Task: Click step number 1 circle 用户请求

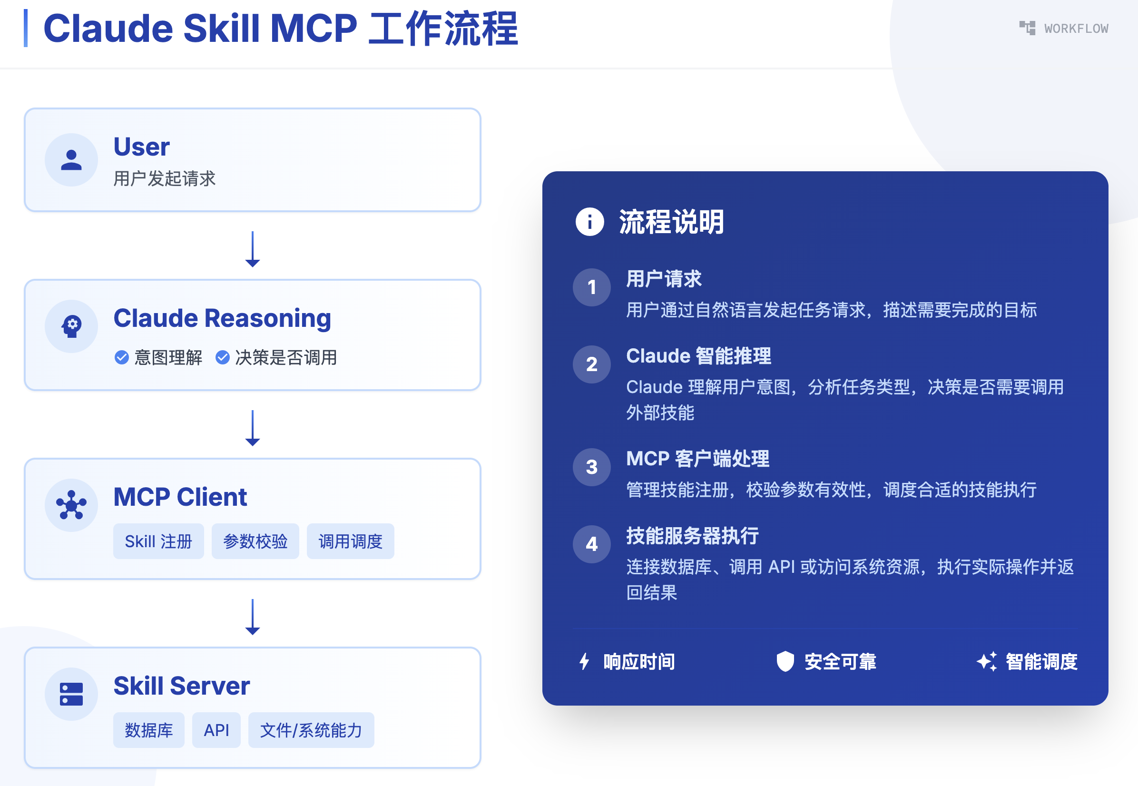Action: [x=591, y=287]
